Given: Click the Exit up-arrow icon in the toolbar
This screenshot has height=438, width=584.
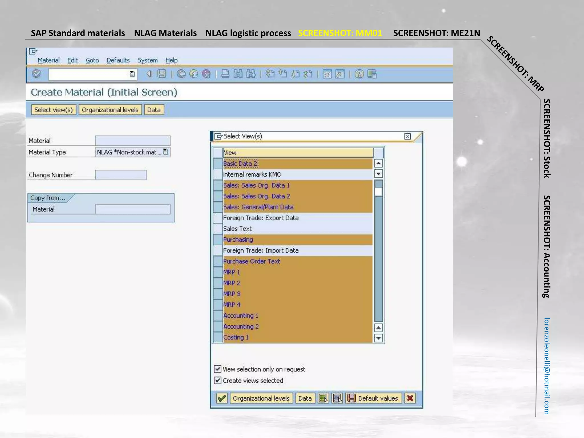Looking at the screenshot, I should pos(194,74).
